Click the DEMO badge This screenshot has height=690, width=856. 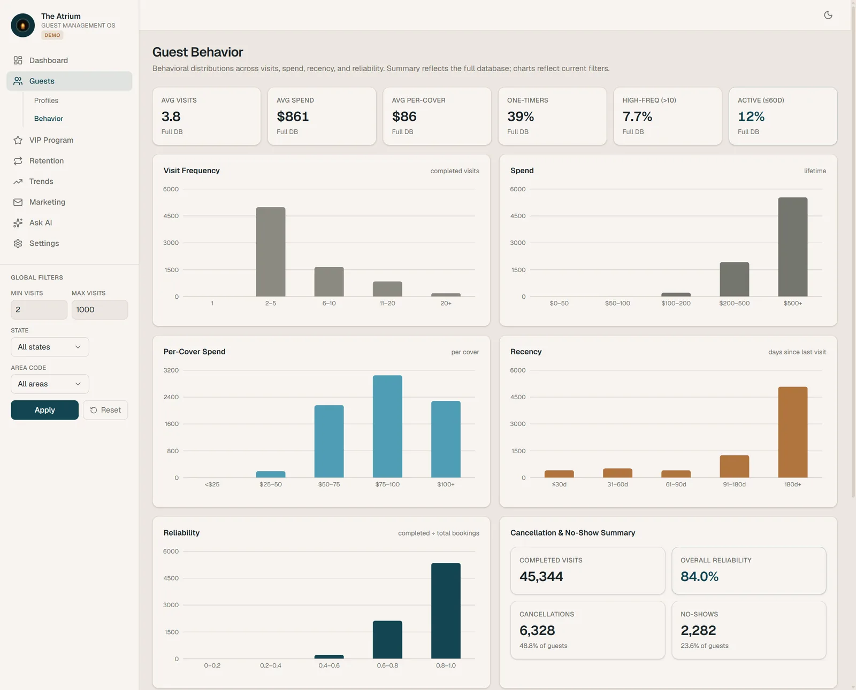[x=52, y=35]
